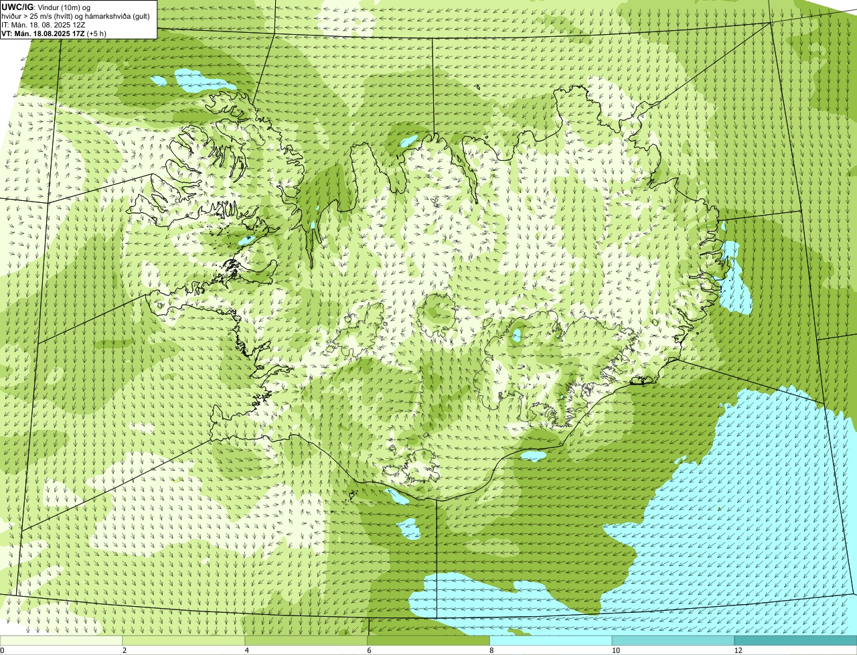Click the scale label '10' under the color bar

pos(615,650)
